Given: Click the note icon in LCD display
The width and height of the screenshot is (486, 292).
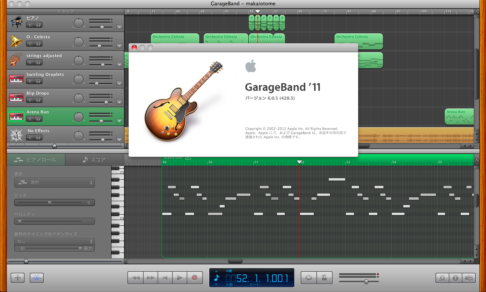Looking at the screenshot, I should click(x=217, y=278).
